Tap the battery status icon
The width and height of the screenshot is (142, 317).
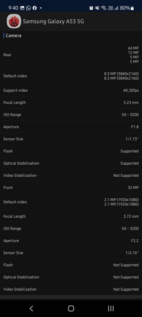[132, 8]
